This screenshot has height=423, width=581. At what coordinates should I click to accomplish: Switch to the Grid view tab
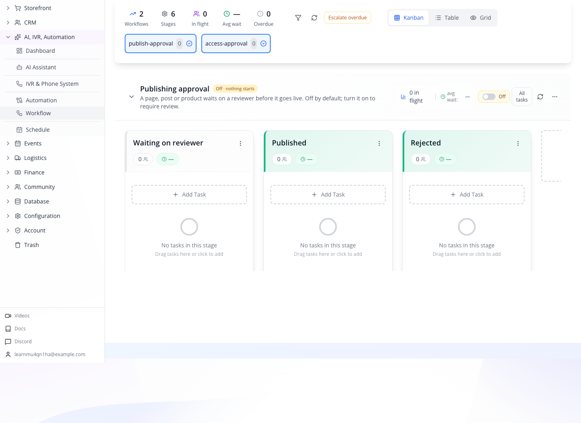coord(481,18)
